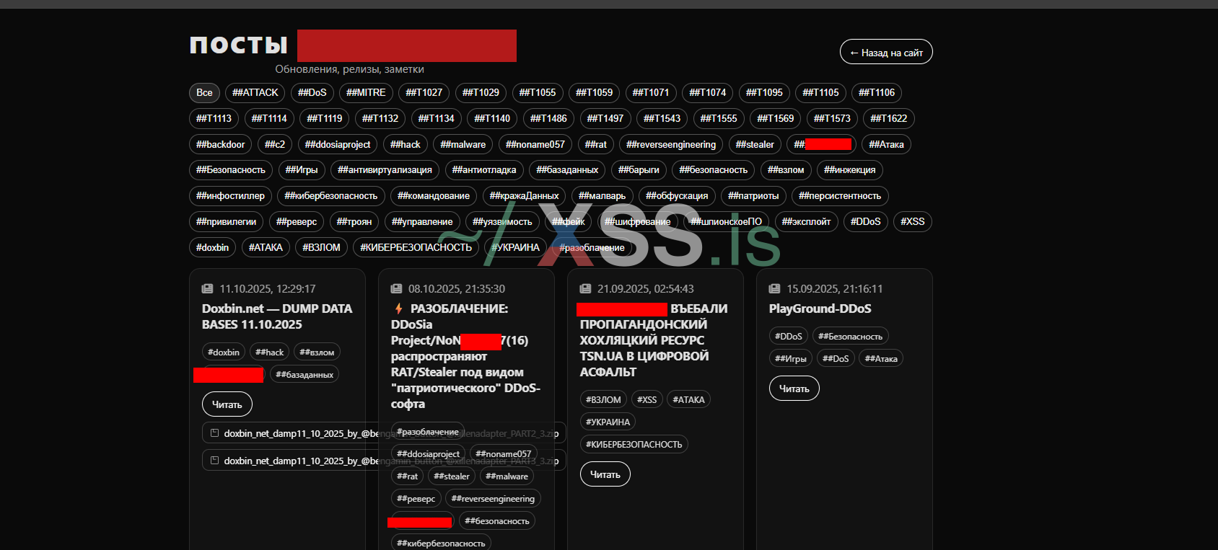
Task: Select the ##управление filter tag
Action: tap(422, 221)
